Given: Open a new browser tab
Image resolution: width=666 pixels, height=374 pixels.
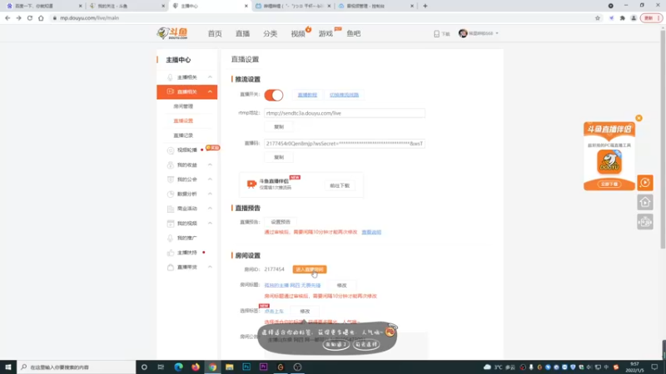Looking at the screenshot, I should 425,6.
